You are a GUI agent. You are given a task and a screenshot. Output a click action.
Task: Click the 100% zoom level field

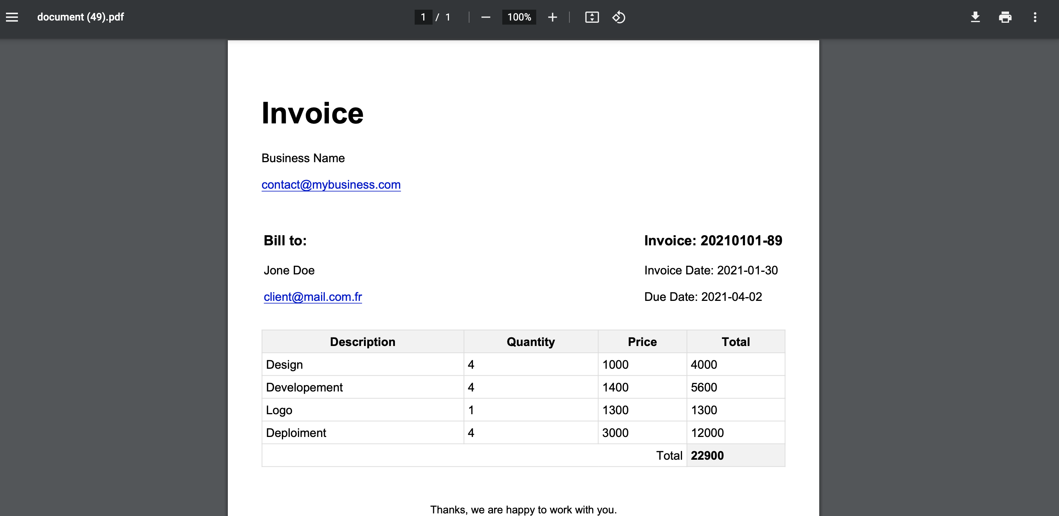point(519,17)
